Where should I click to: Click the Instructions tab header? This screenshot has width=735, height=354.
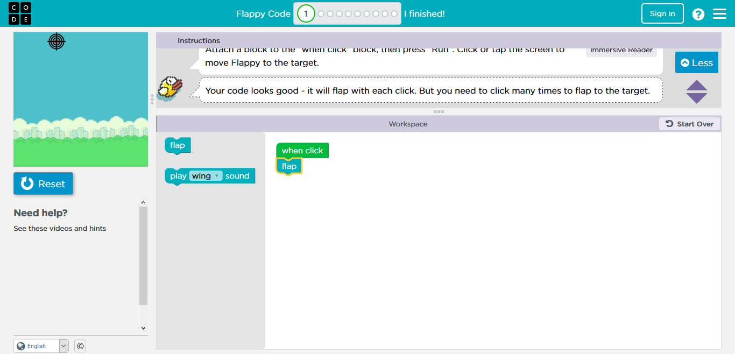(199, 40)
